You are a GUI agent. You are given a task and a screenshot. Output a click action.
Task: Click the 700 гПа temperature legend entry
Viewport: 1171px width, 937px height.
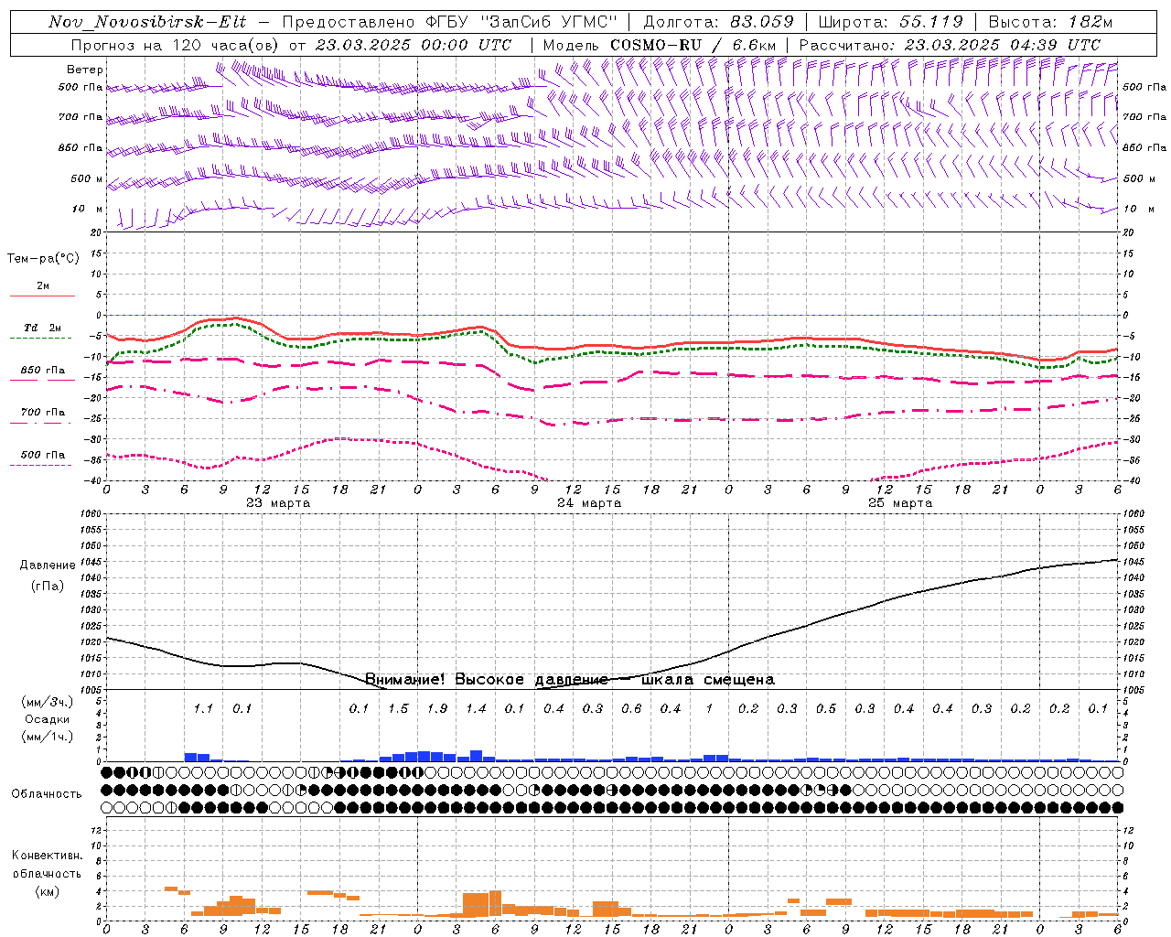(43, 413)
